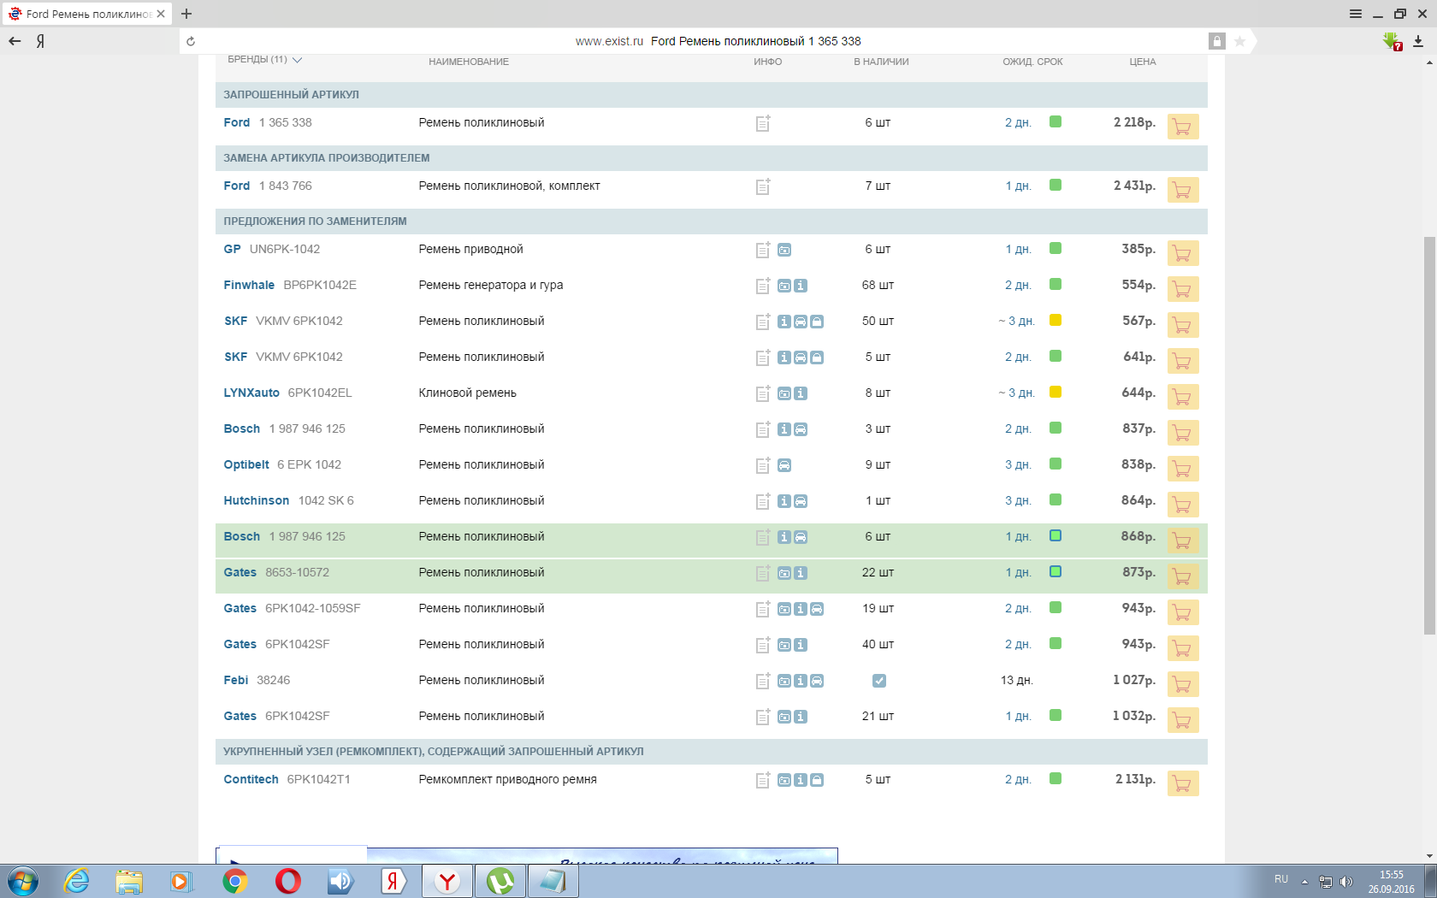
Task: Click page vertical scrollbar thumb
Action: 1429,435
